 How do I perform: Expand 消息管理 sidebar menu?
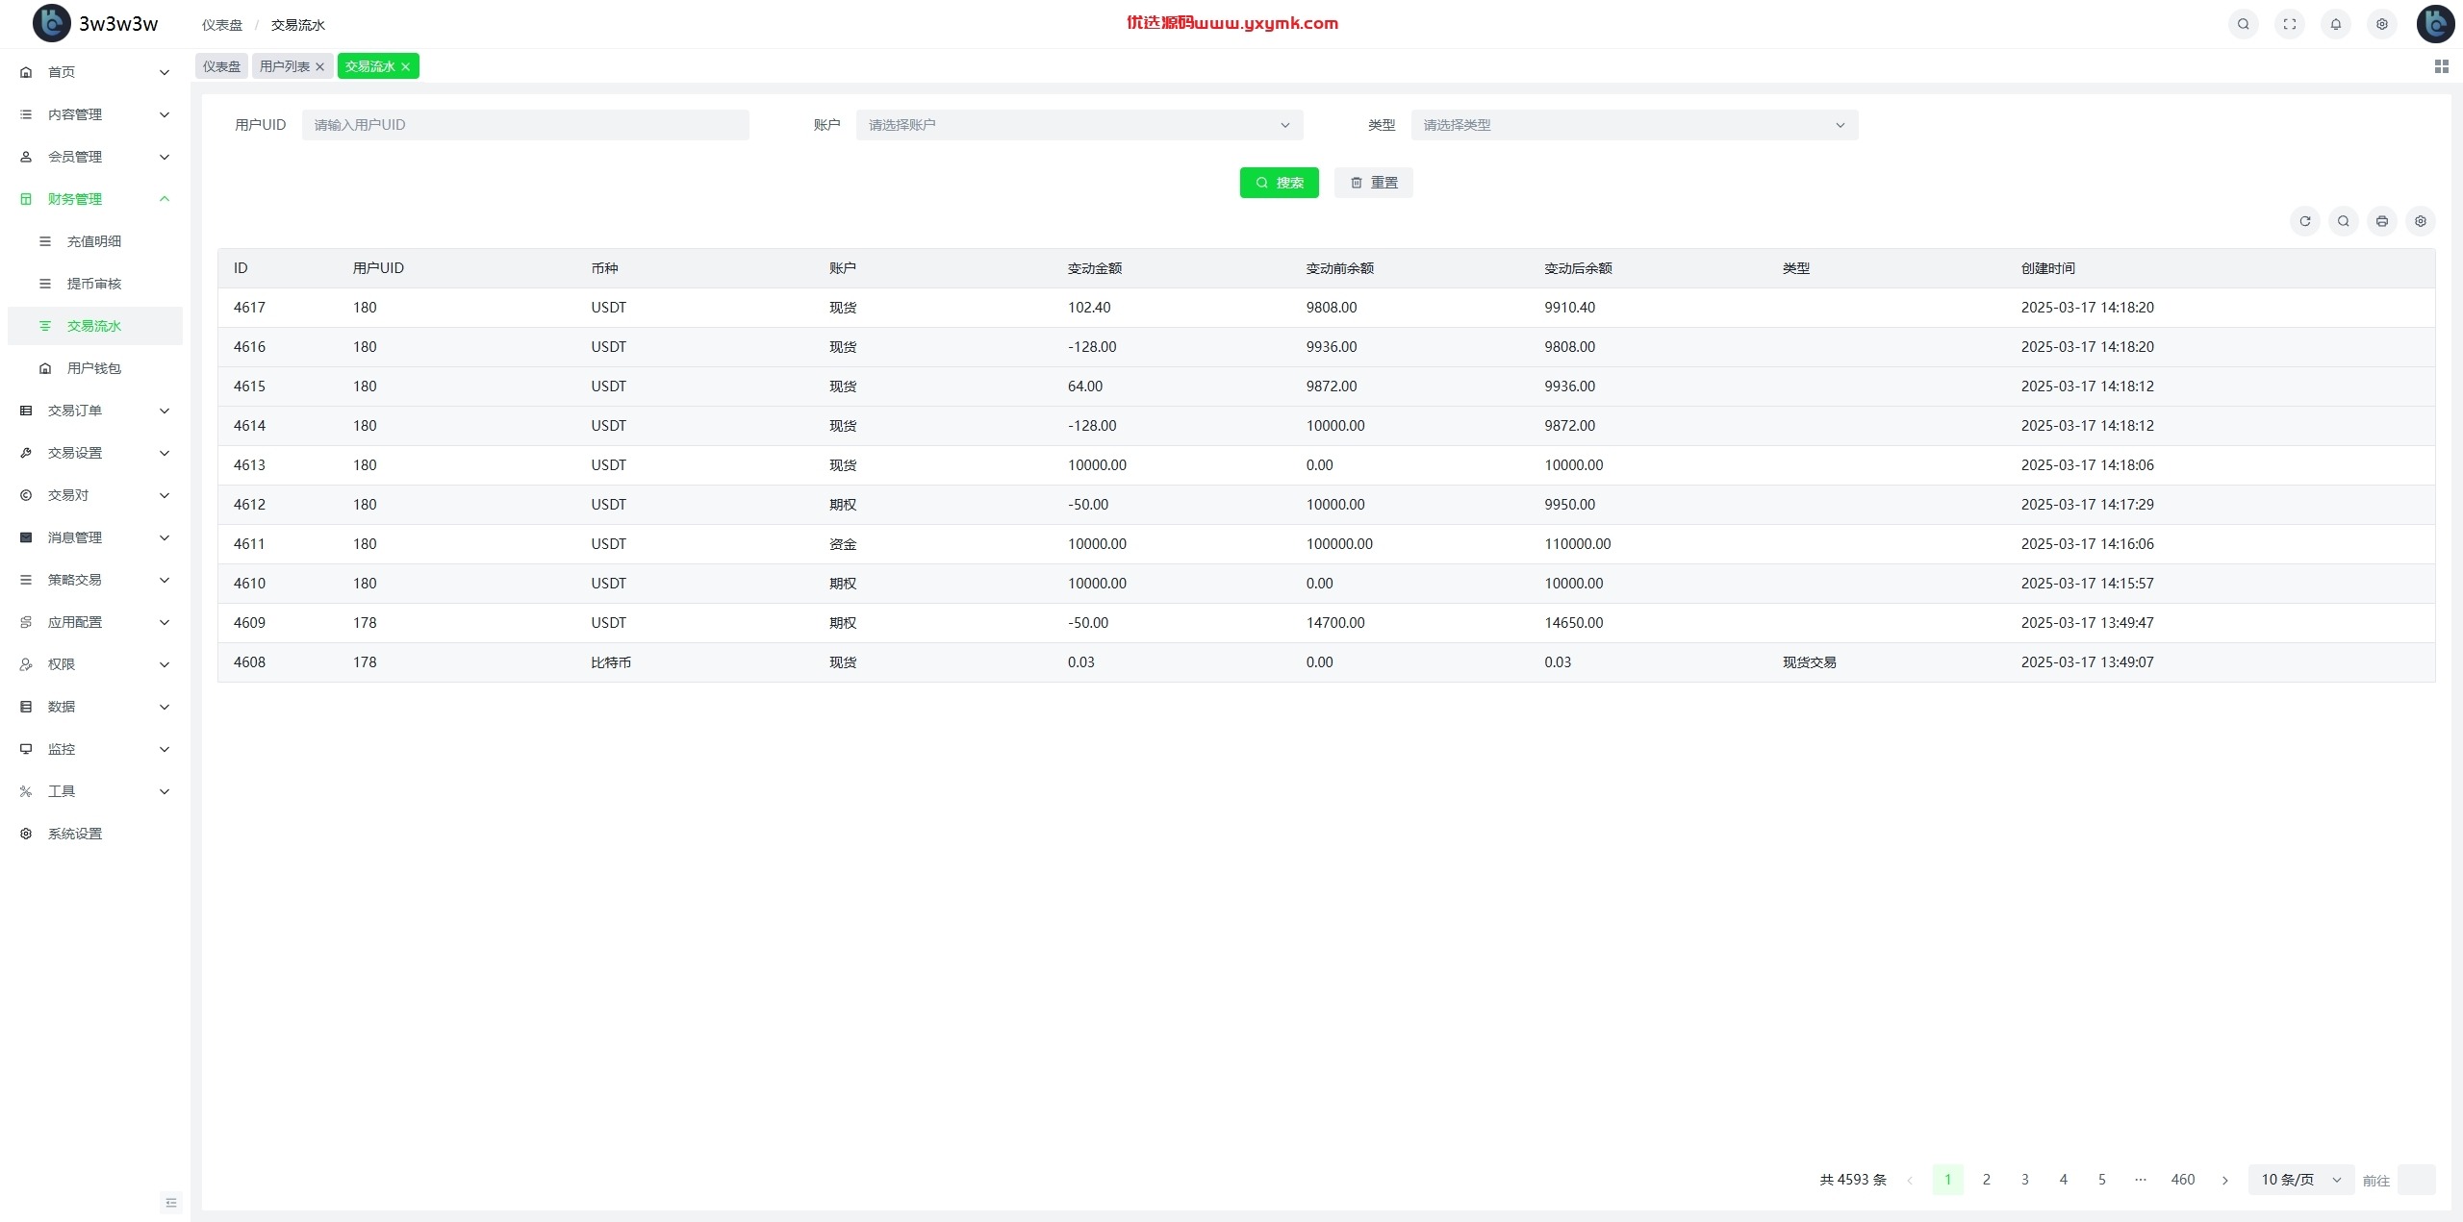point(94,537)
